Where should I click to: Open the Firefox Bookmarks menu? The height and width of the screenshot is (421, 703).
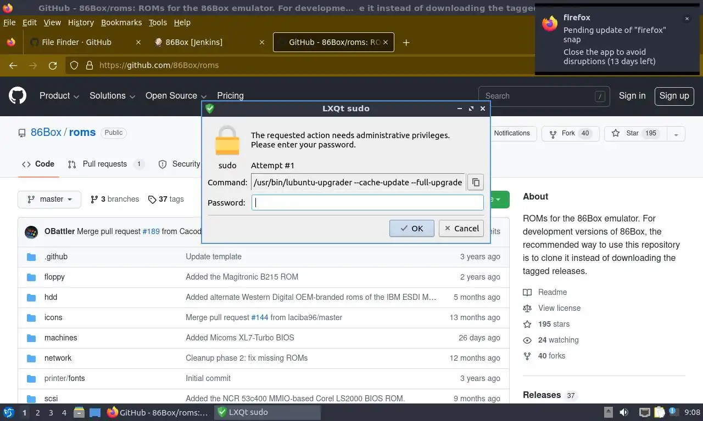(x=121, y=22)
